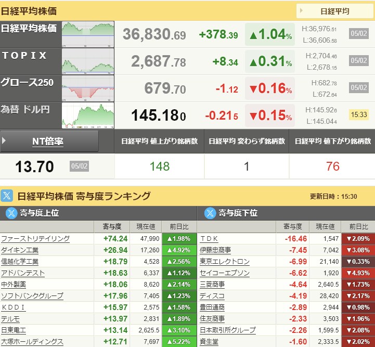Open the ファーストリテイリング stock link

(35, 239)
